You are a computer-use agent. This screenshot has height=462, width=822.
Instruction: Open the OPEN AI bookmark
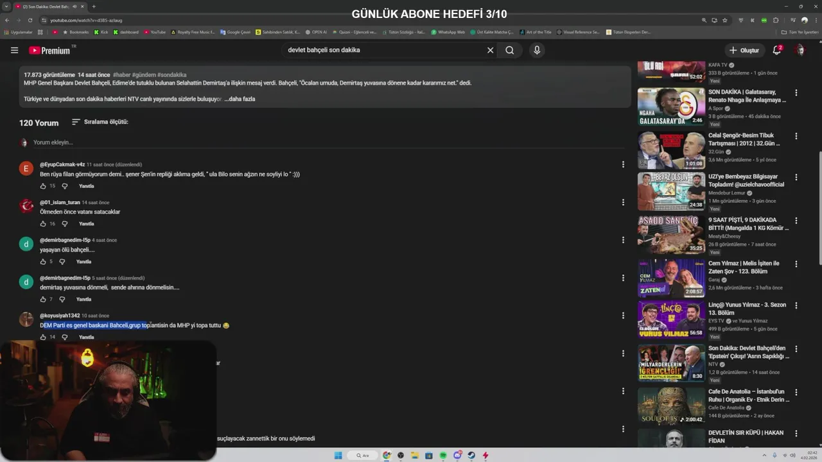[x=316, y=32]
